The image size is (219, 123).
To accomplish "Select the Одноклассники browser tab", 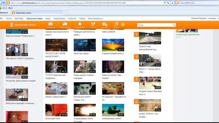I will (x=37, y=13).
